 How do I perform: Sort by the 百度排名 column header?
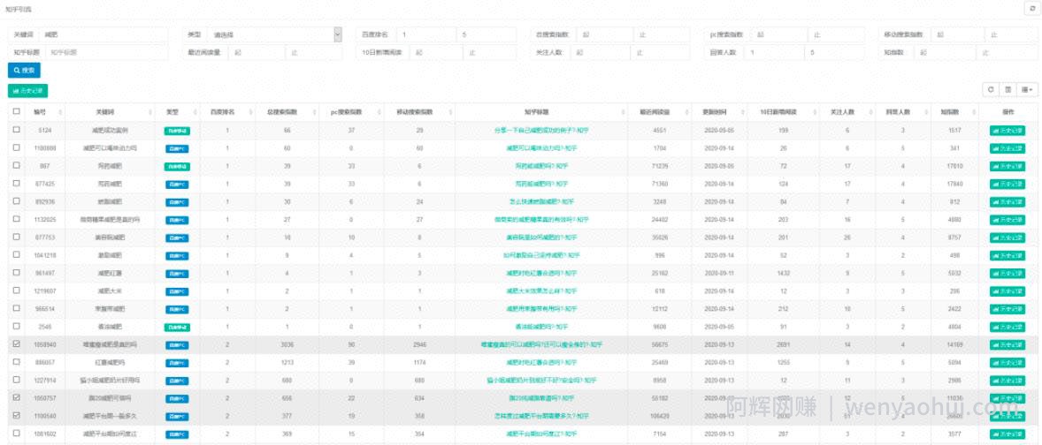point(226,112)
